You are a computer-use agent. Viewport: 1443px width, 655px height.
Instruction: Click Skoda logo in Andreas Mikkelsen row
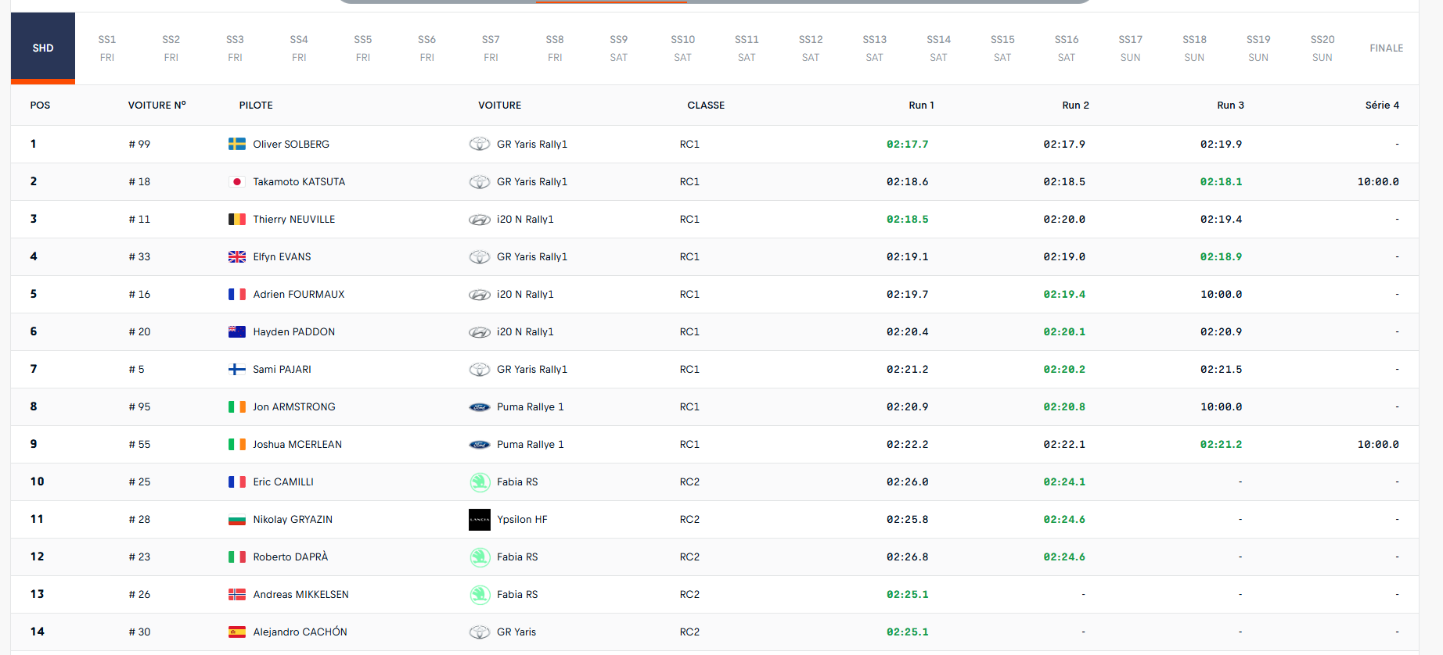coord(480,594)
